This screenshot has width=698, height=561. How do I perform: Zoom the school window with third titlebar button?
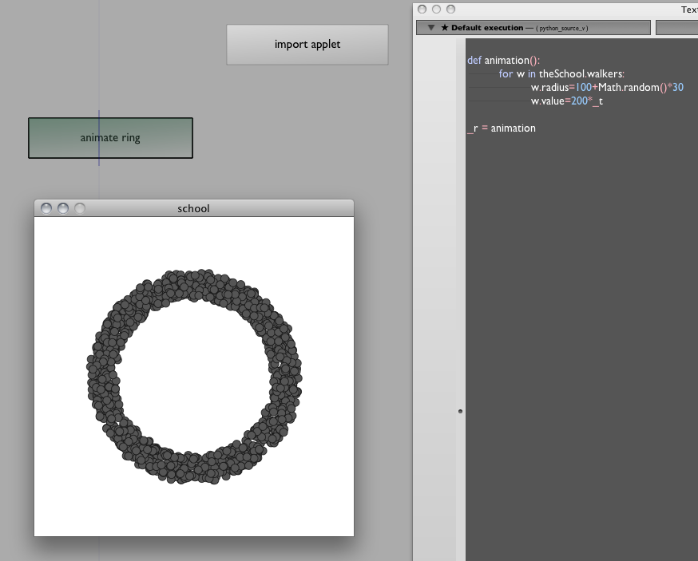pyautogui.click(x=80, y=208)
